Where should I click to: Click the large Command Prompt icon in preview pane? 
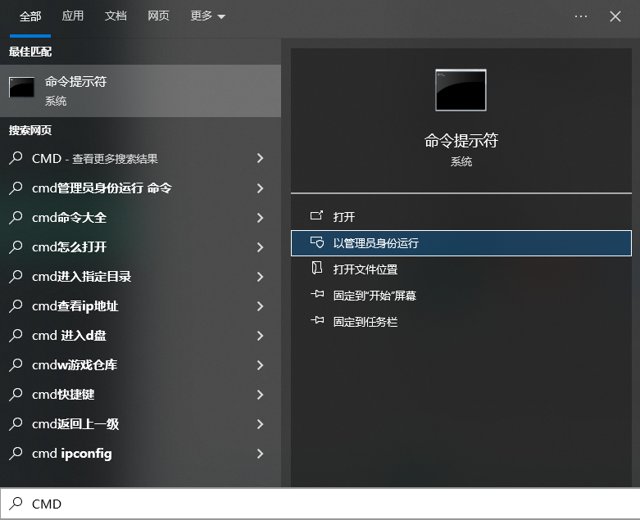461,90
